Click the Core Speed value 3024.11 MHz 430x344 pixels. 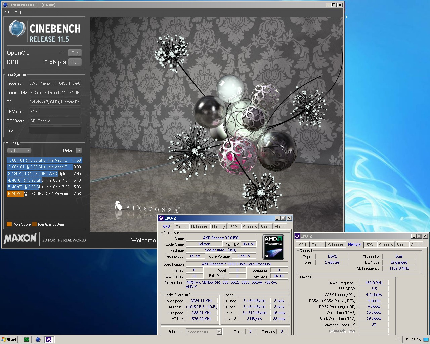click(202, 301)
